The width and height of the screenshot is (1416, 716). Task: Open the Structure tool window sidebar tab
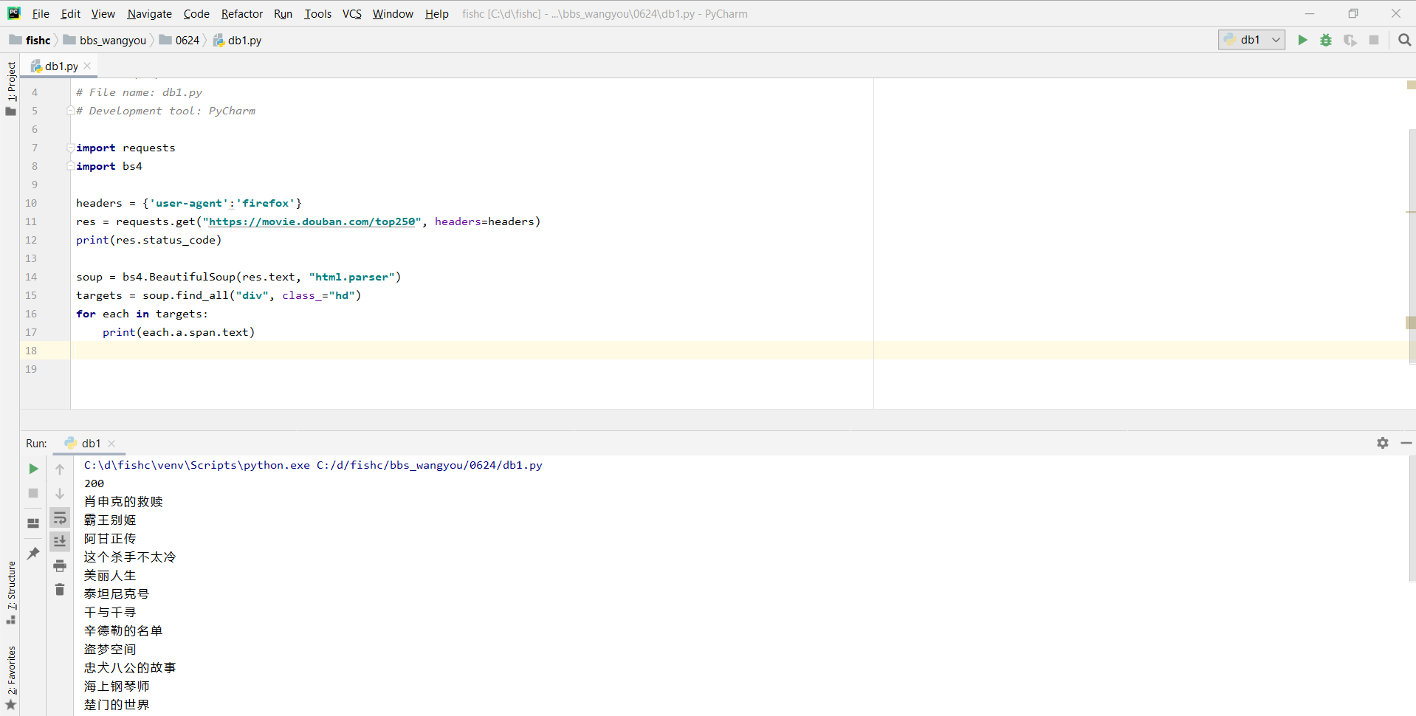[11, 592]
